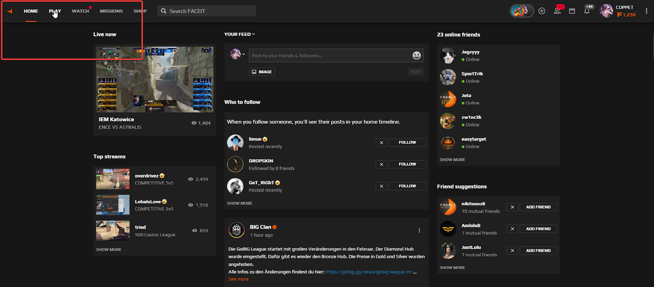This screenshot has width=654, height=287.
Task: Follow DROPSKIN
Action: tap(407, 164)
